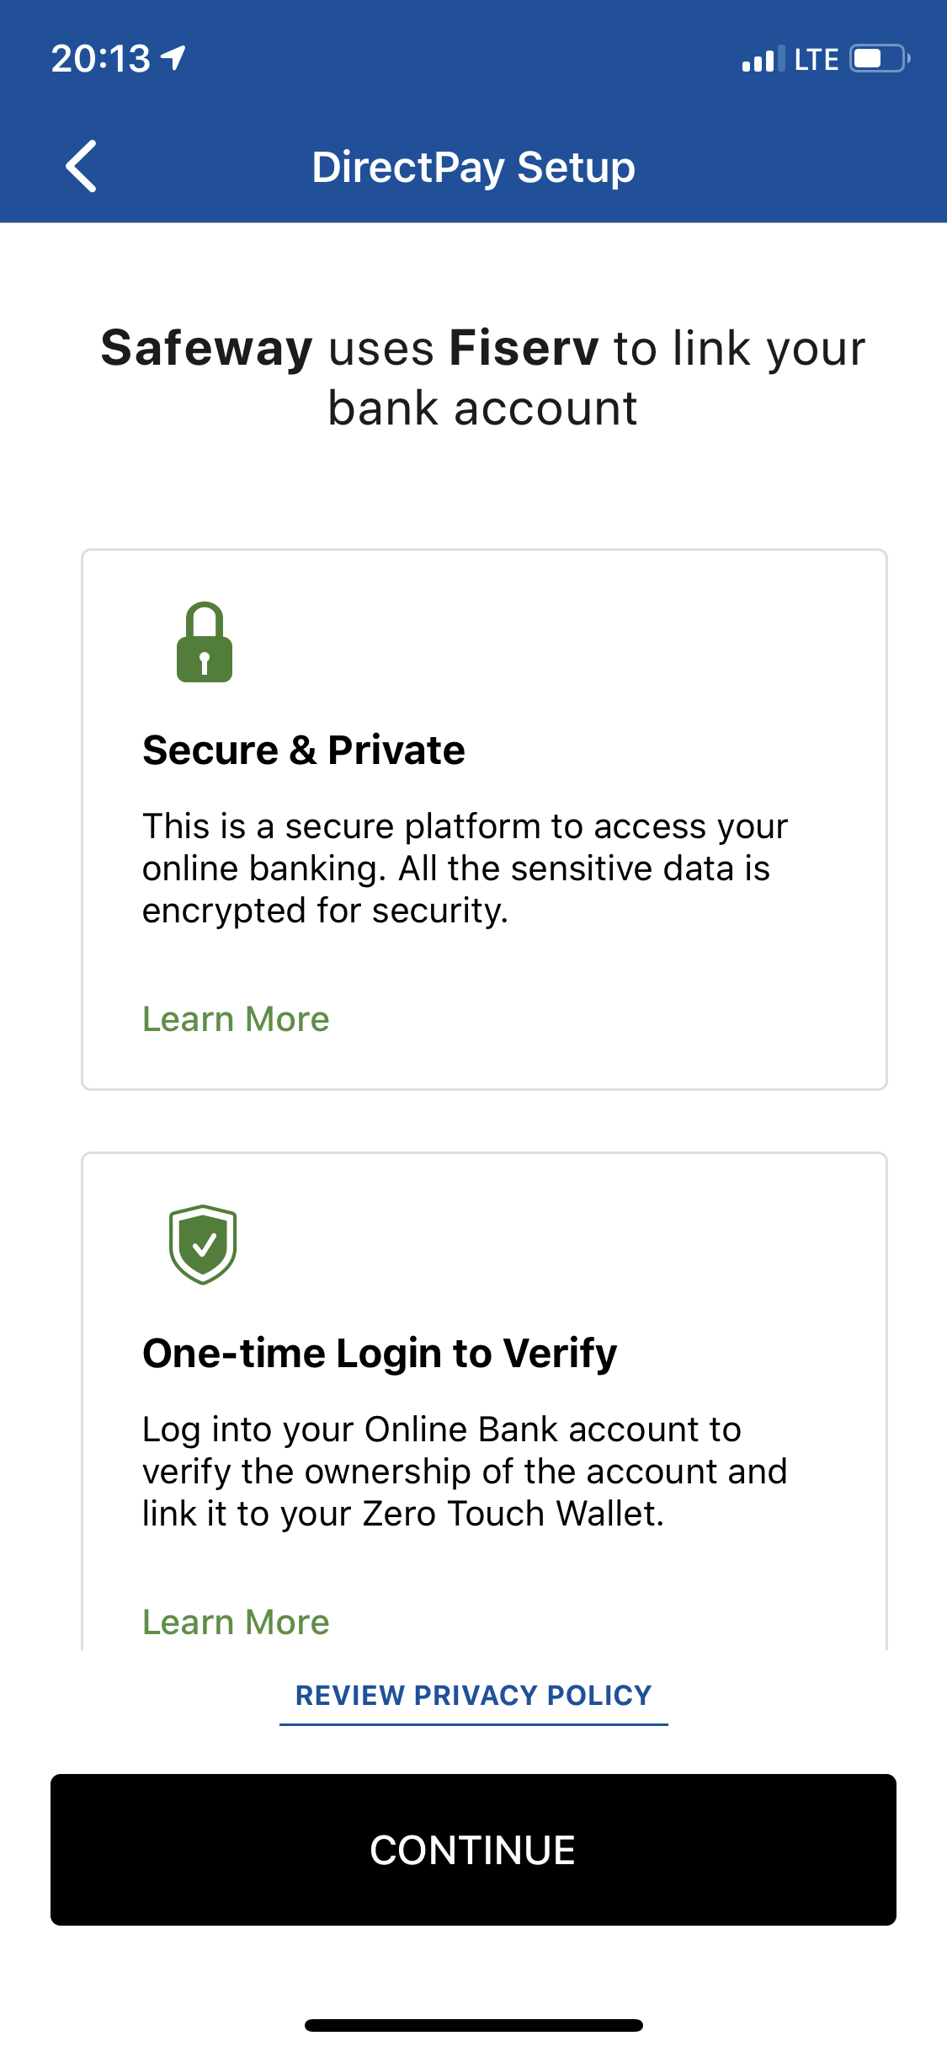Viewport: 947px width, 2052px height.
Task: Open Learn More under One-time Login
Action: (236, 1622)
